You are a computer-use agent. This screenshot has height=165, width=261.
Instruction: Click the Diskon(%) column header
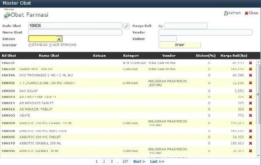tap(205, 56)
